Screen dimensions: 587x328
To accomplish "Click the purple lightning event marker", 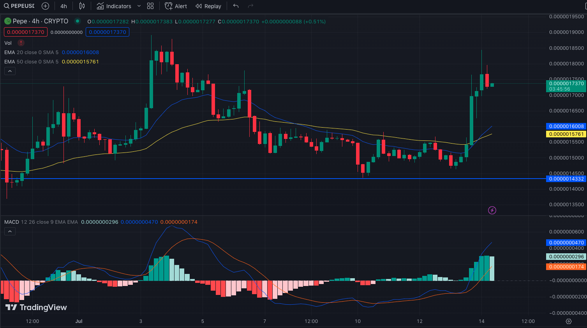I will pos(492,210).
